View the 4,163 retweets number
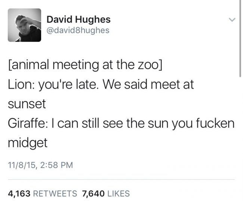The image size is (243, 201). 19,194
